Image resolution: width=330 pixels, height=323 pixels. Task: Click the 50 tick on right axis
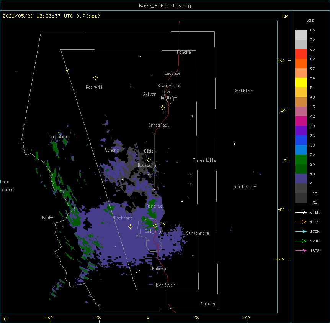(283, 110)
